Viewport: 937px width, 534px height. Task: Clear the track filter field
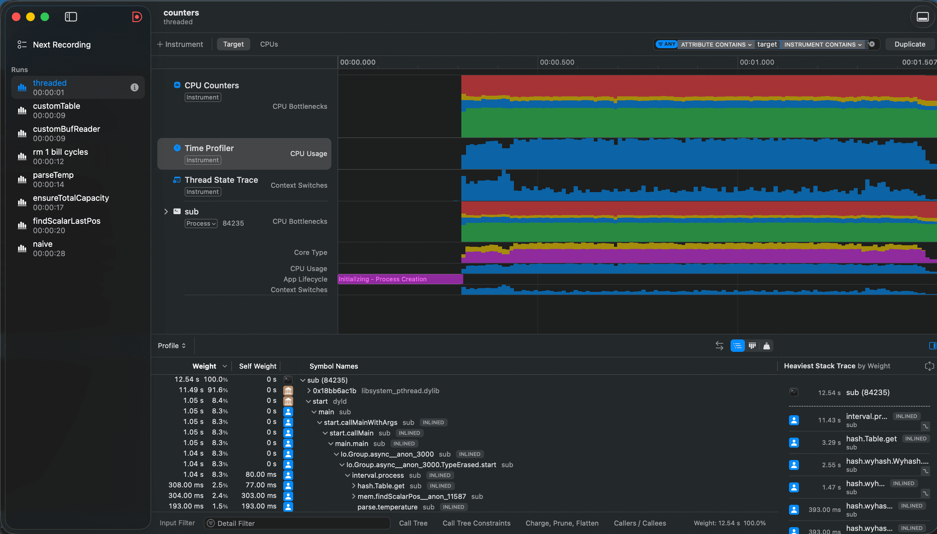(872, 44)
